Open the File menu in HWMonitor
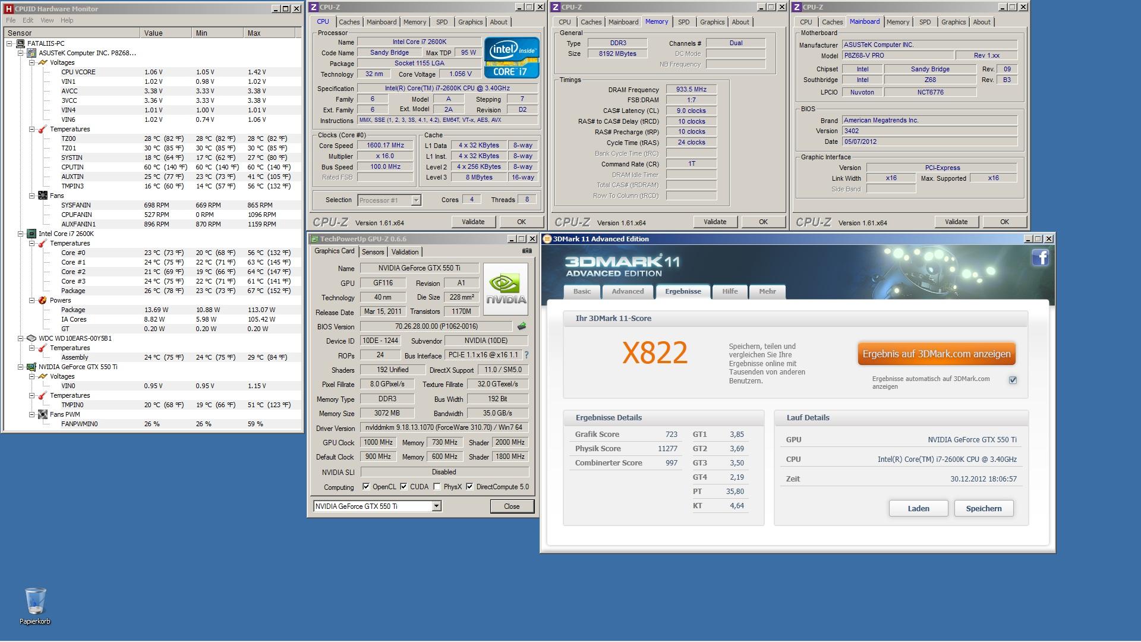Viewport: 1141px width, 642px height. click(x=11, y=20)
